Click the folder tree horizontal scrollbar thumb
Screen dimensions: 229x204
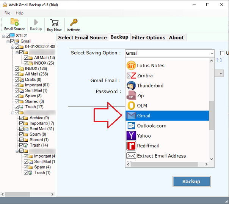click(18, 195)
